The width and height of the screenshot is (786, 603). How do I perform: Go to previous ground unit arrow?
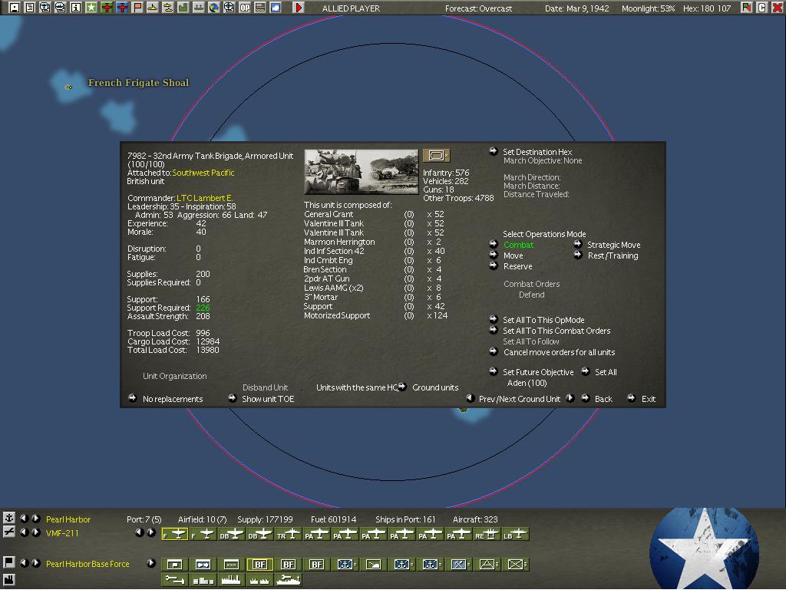tap(471, 398)
